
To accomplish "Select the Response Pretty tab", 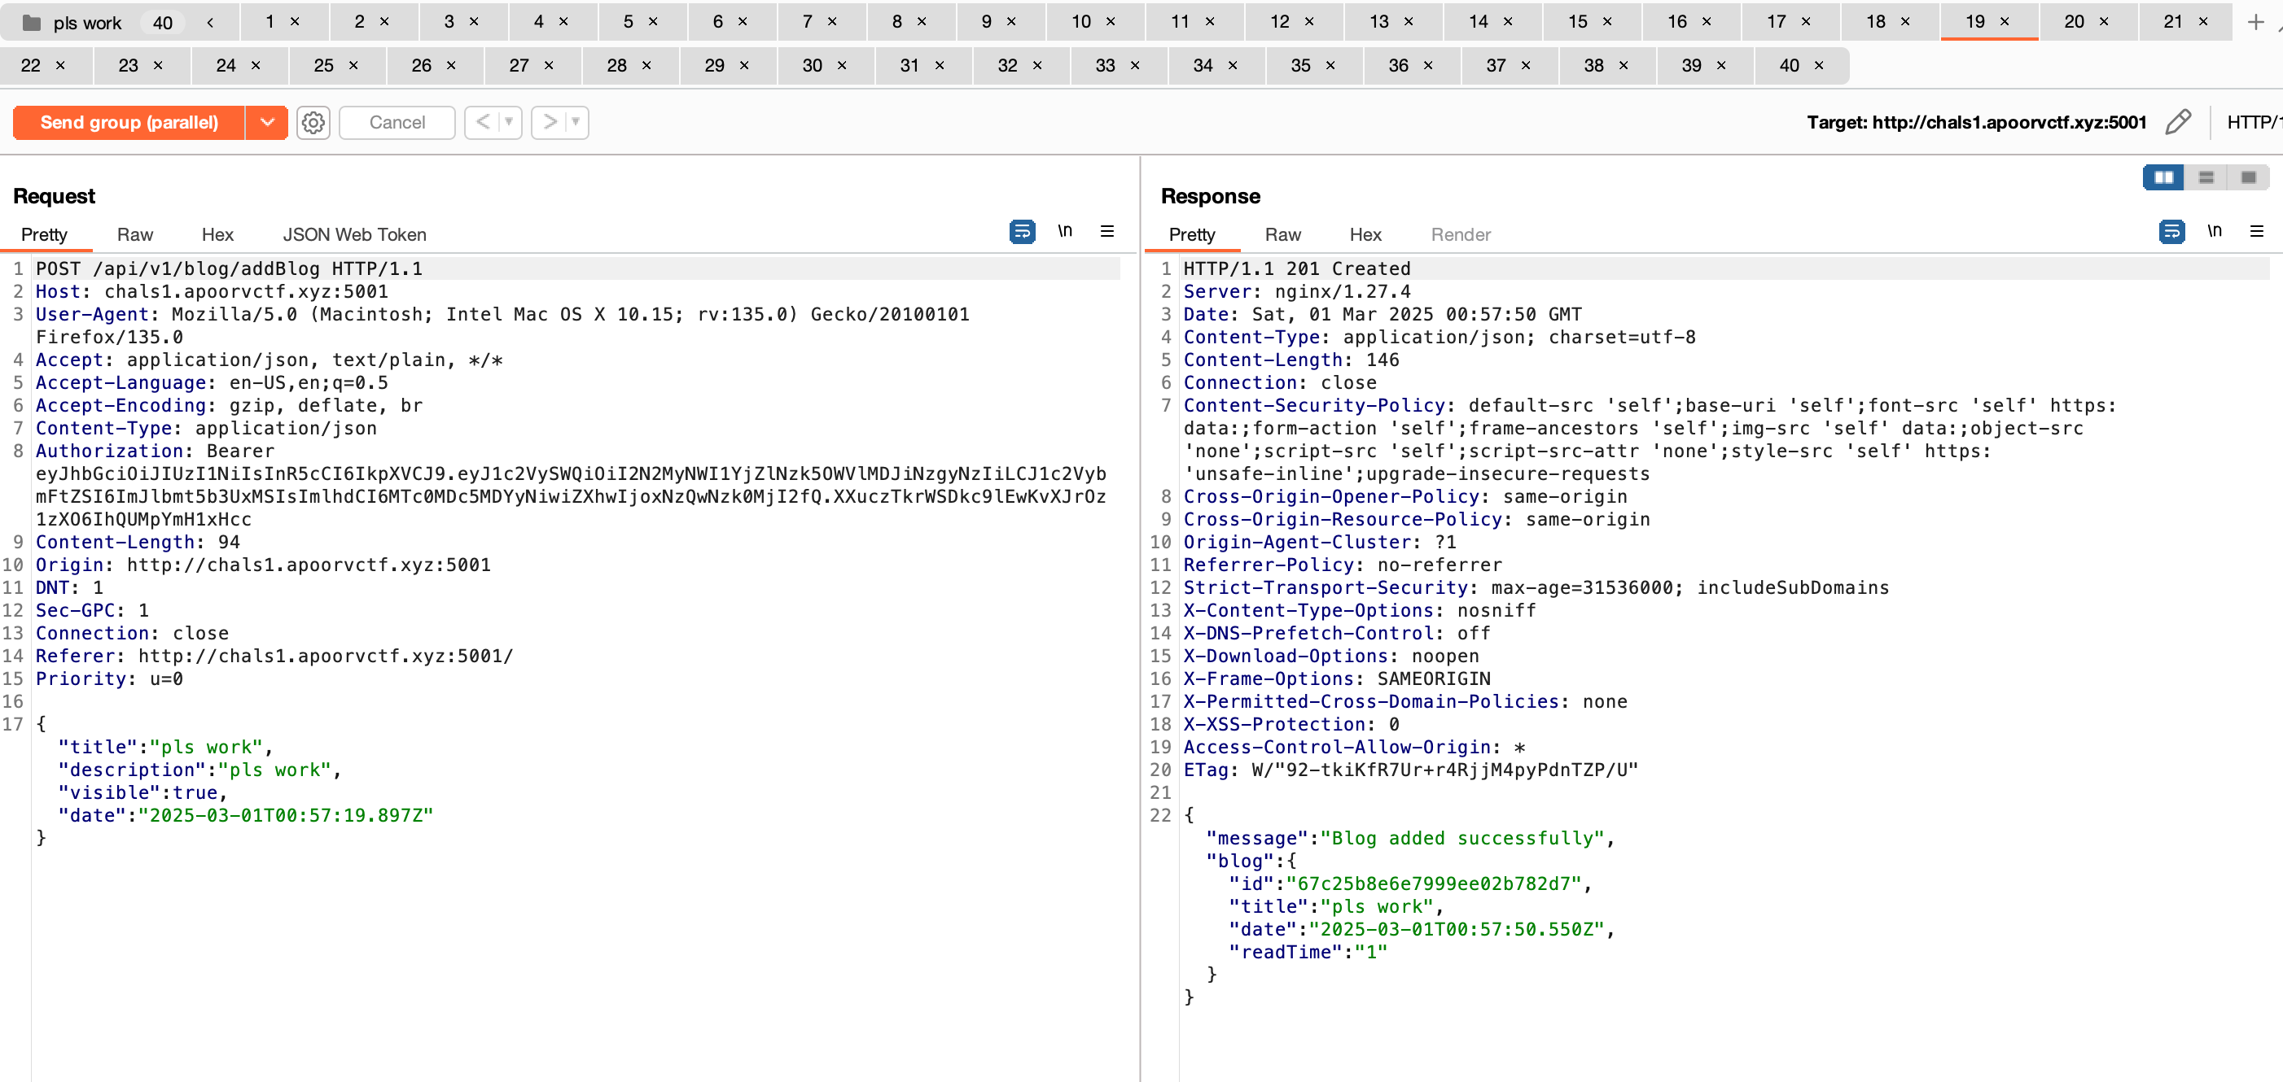I will (1192, 234).
